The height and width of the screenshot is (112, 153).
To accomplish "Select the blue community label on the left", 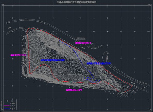I will pos(53,60).
